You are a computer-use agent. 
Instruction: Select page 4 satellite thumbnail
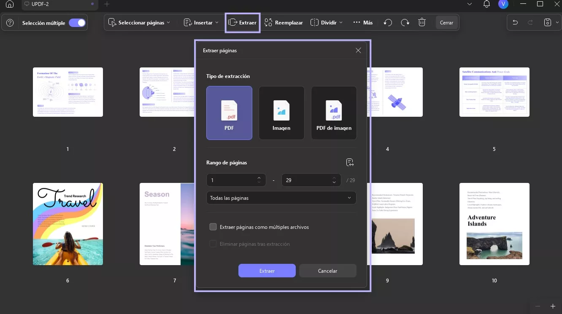tap(397, 92)
